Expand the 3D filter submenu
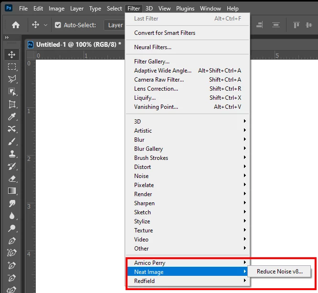Image resolution: width=318 pixels, height=293 pixels. click(187, 121)
